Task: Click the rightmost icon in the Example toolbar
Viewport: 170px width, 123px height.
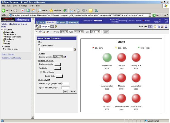Action: click(166, 27)
